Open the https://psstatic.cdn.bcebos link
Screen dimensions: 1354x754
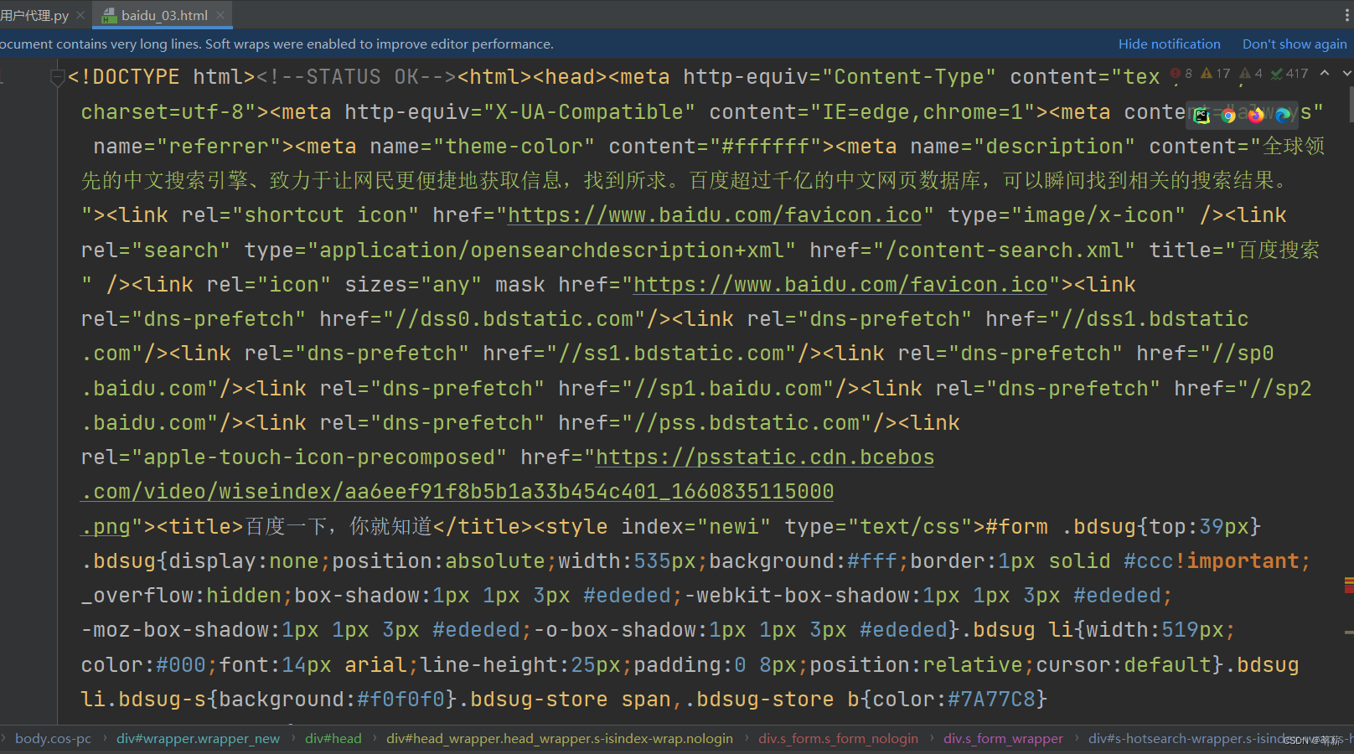764,457
